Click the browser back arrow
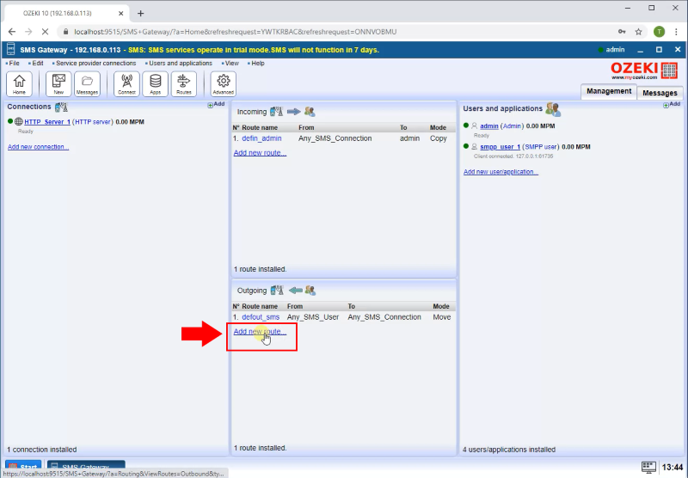The image size is (688, 478). pyautogui.click(x=12, y=32)
